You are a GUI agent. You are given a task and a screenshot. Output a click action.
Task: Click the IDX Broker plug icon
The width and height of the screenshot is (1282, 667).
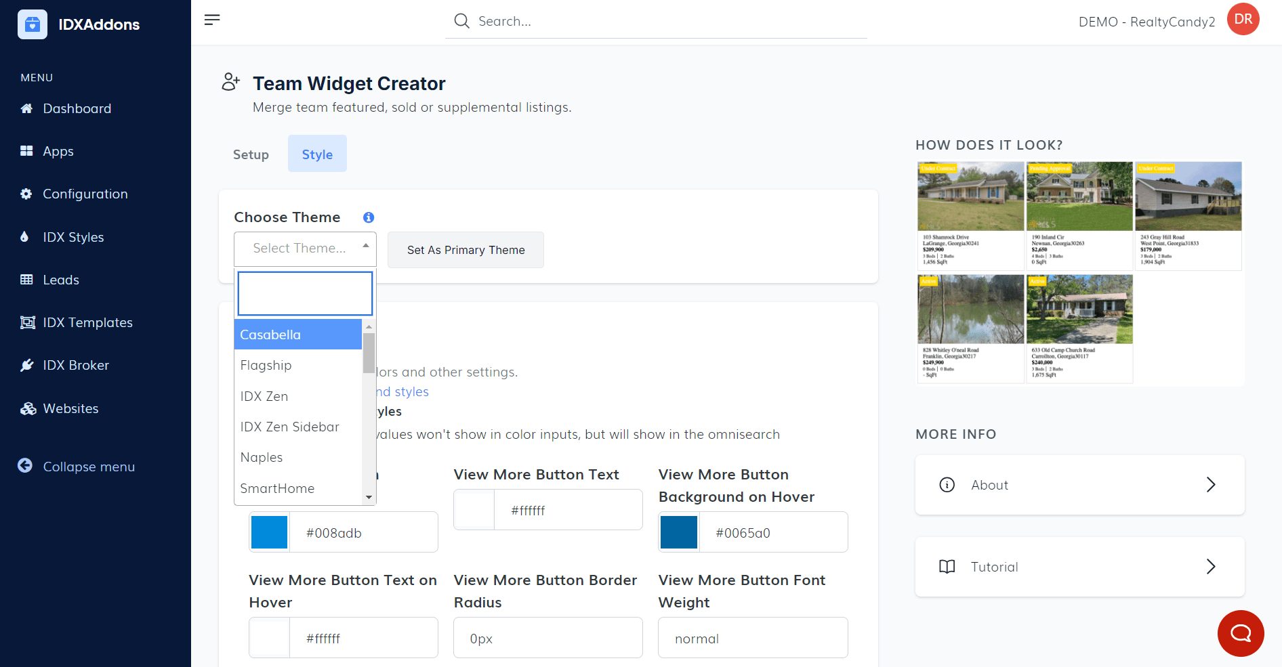point(26,366)
